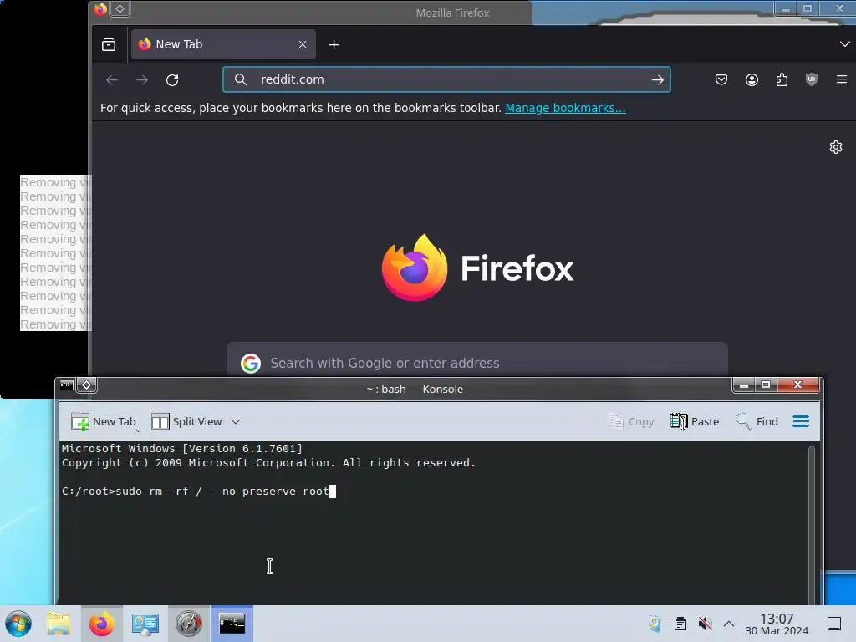Open the Firefox account icon
This screenshot has height=642, width=856.
(x=752, y=79)
